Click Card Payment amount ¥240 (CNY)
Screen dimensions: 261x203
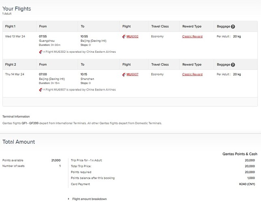point(247,184)
